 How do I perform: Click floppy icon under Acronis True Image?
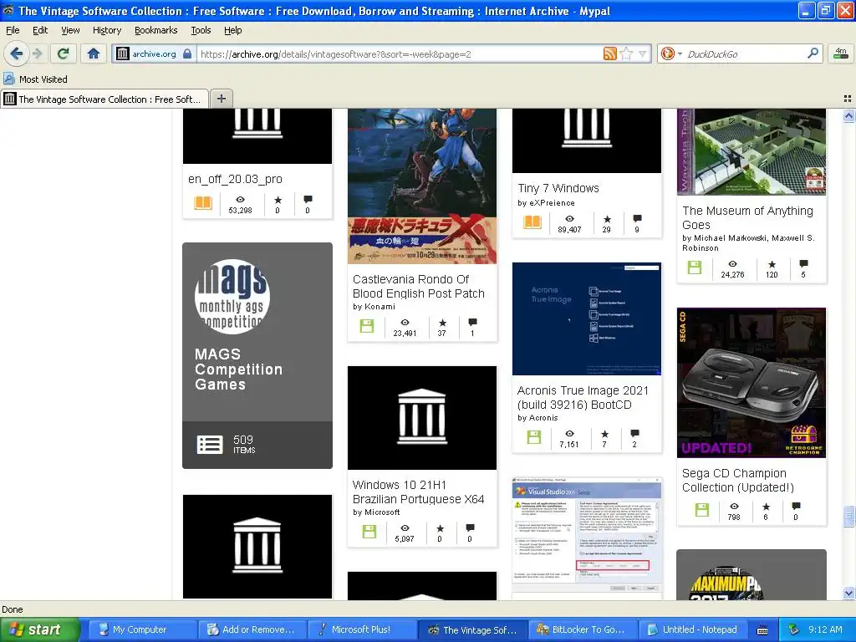534,436
